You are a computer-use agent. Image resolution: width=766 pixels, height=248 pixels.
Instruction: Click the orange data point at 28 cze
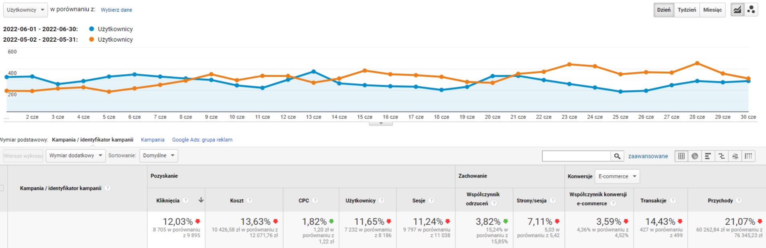click(x=697, y=63)
